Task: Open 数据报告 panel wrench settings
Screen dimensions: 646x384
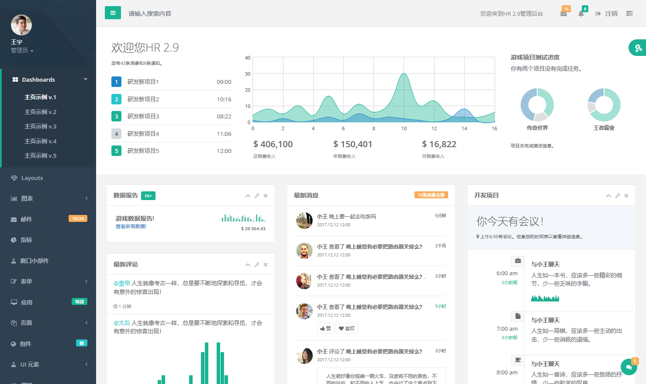Action: (x=257, y=196)
